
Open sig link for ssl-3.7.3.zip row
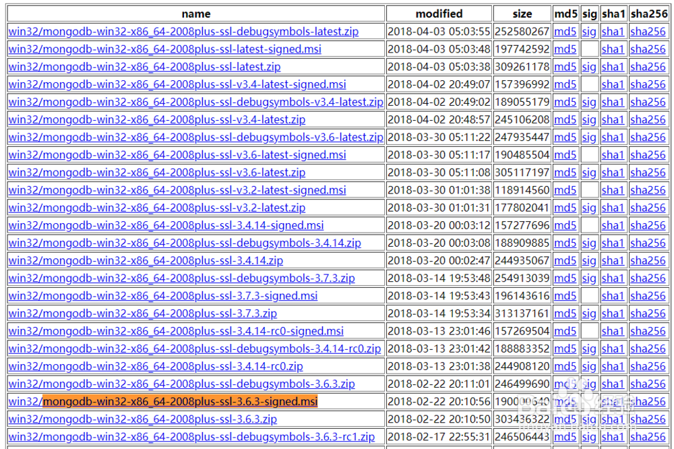pyautogui.click(x=589, y=313)
